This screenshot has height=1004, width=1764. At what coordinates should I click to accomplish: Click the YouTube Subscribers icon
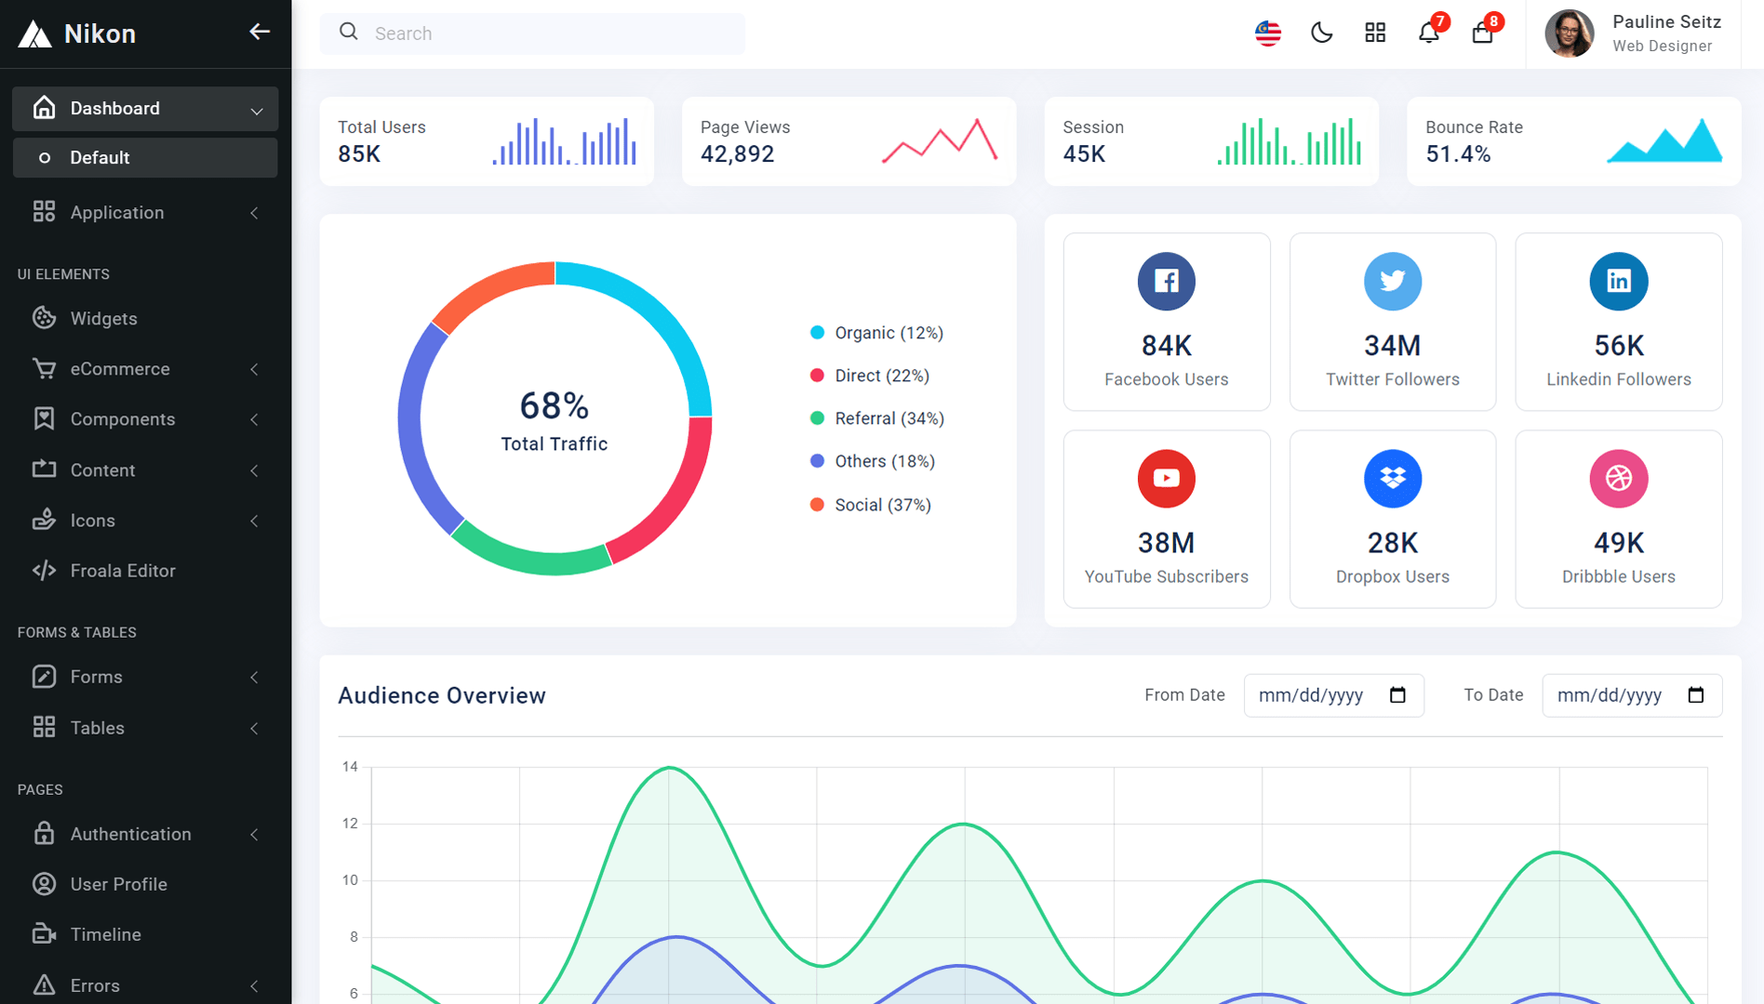tap(1166, 478)
